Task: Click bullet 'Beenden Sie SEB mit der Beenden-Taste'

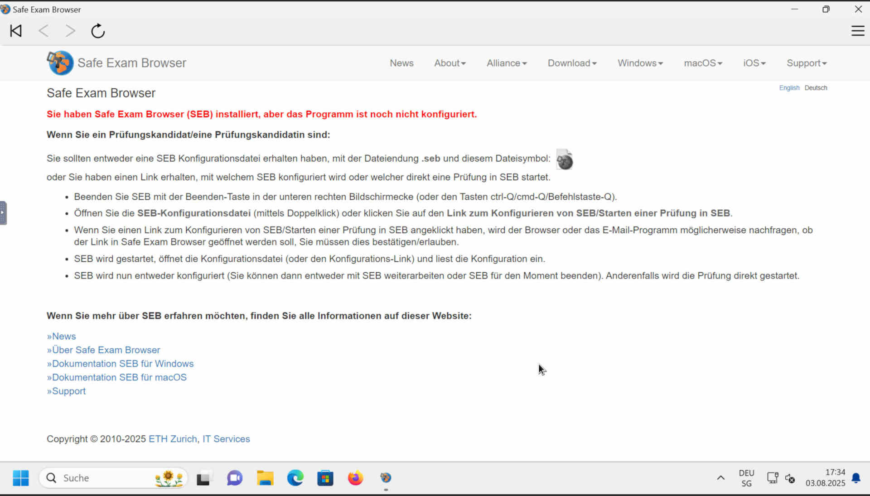Action: [x=345, y=197]
